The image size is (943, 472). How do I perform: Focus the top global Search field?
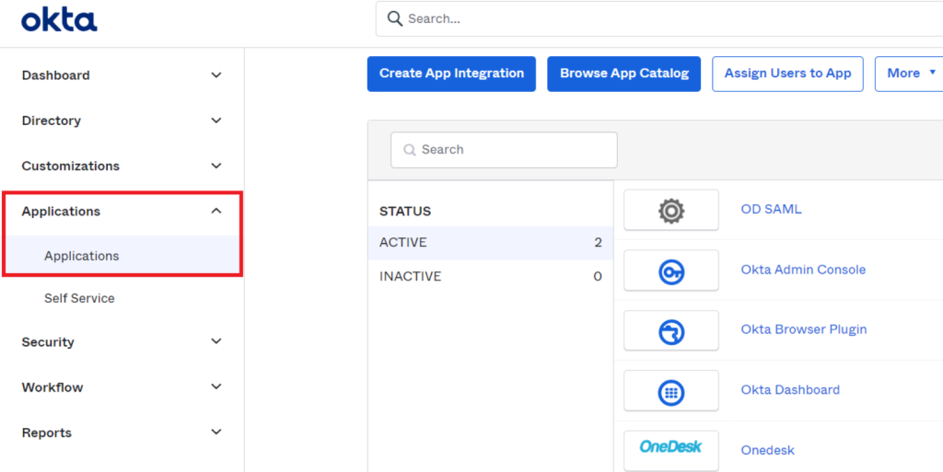tap(659, 18)
